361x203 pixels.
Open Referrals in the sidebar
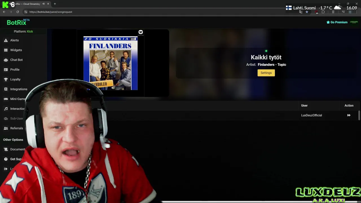(17, 128)
